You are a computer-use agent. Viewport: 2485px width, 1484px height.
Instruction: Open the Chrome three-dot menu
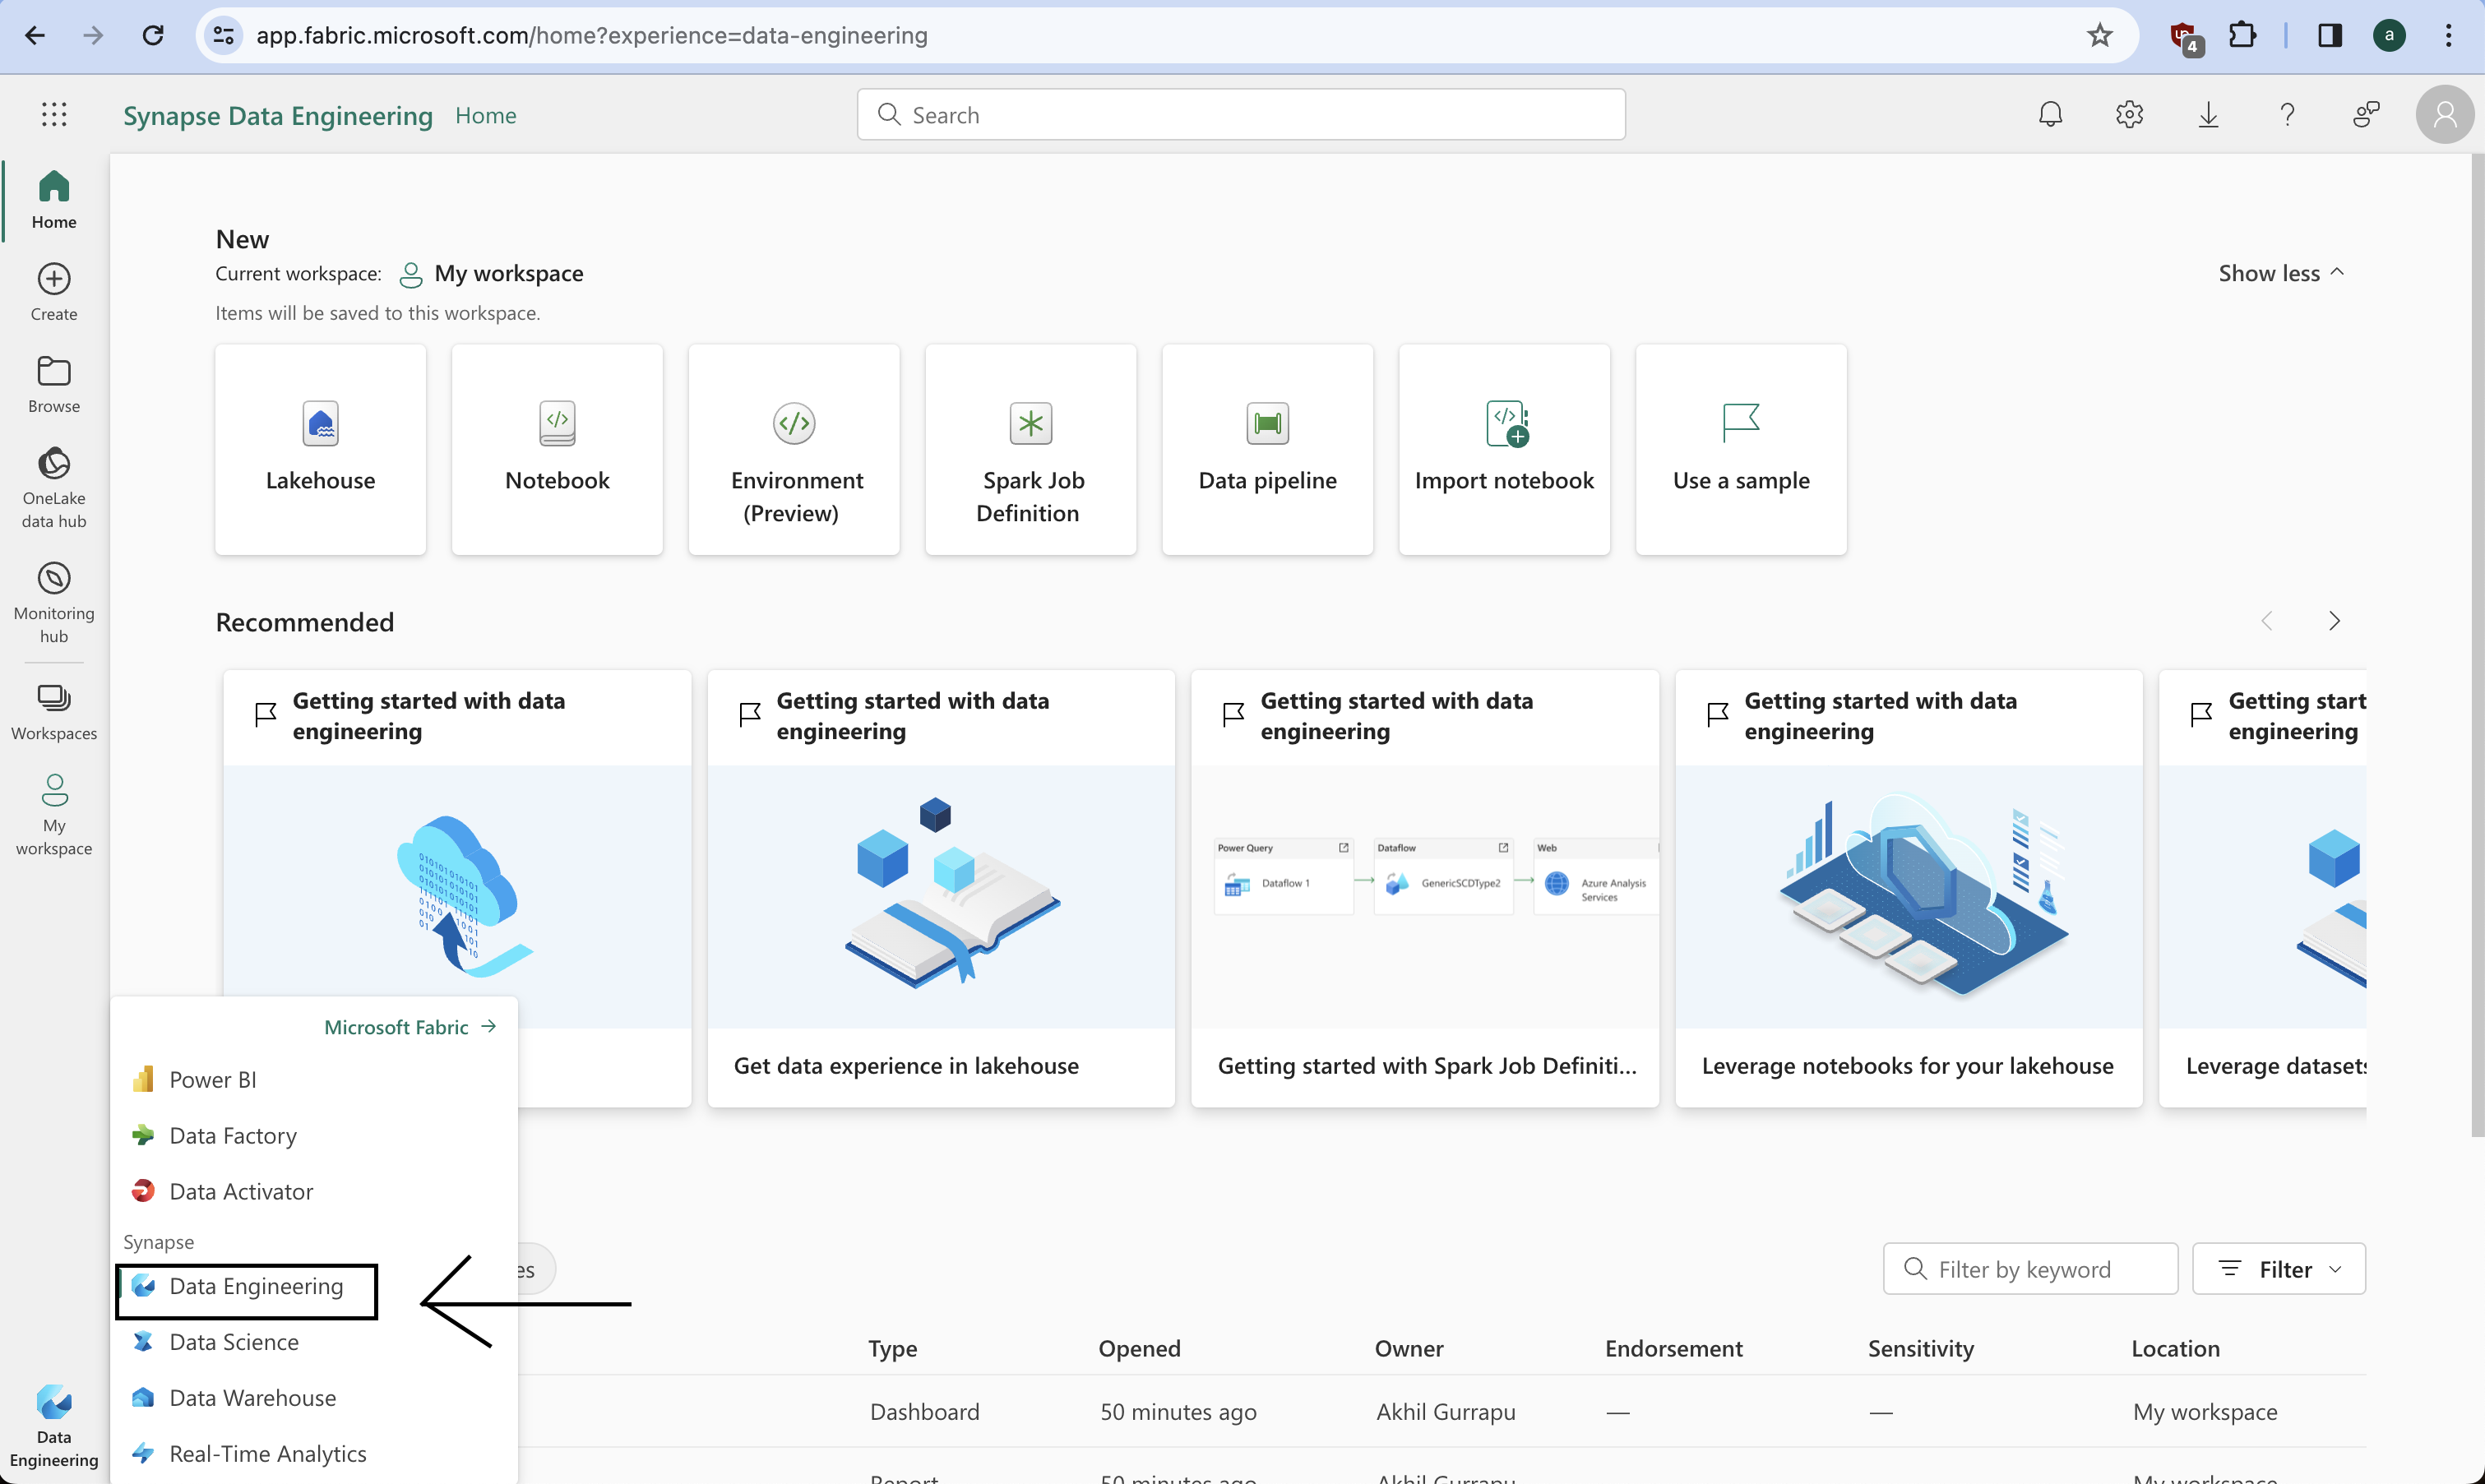(2449, 36)
